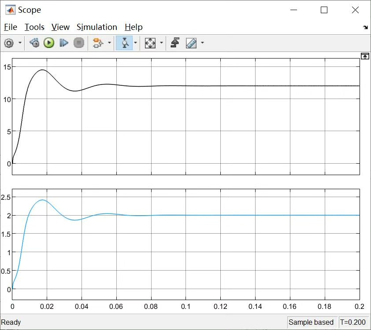Click the Triggers icon
Screen dimensions: 371x330
click(175, 43)
